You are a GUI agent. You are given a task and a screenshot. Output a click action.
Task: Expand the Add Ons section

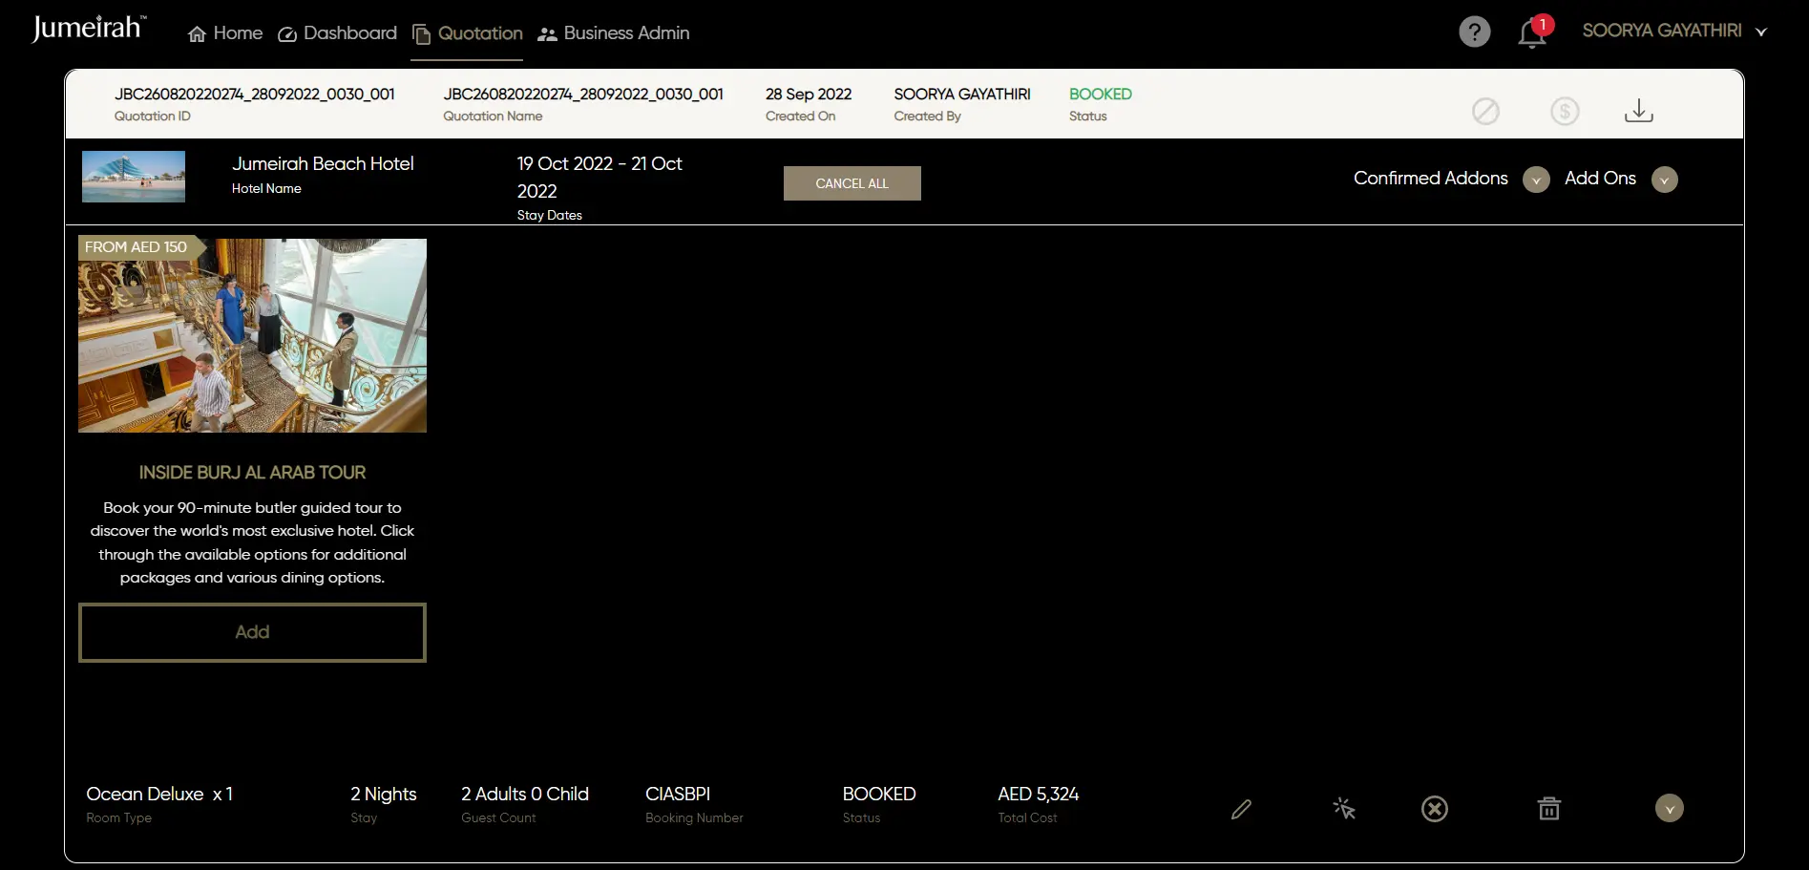1664,180
